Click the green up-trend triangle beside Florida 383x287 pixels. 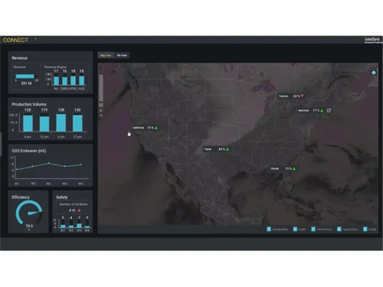294,168
